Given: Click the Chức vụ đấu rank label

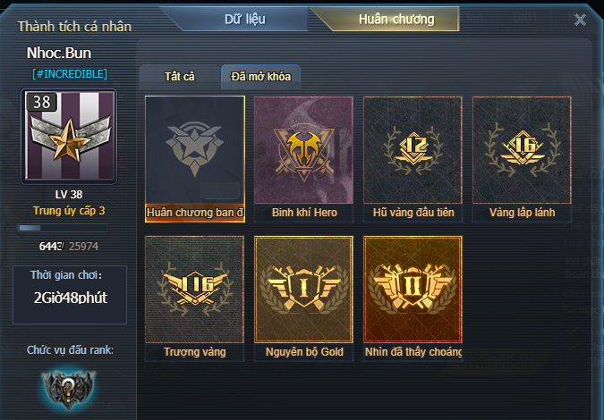Looking at the screenshot, I should click(x=70, y=350).
